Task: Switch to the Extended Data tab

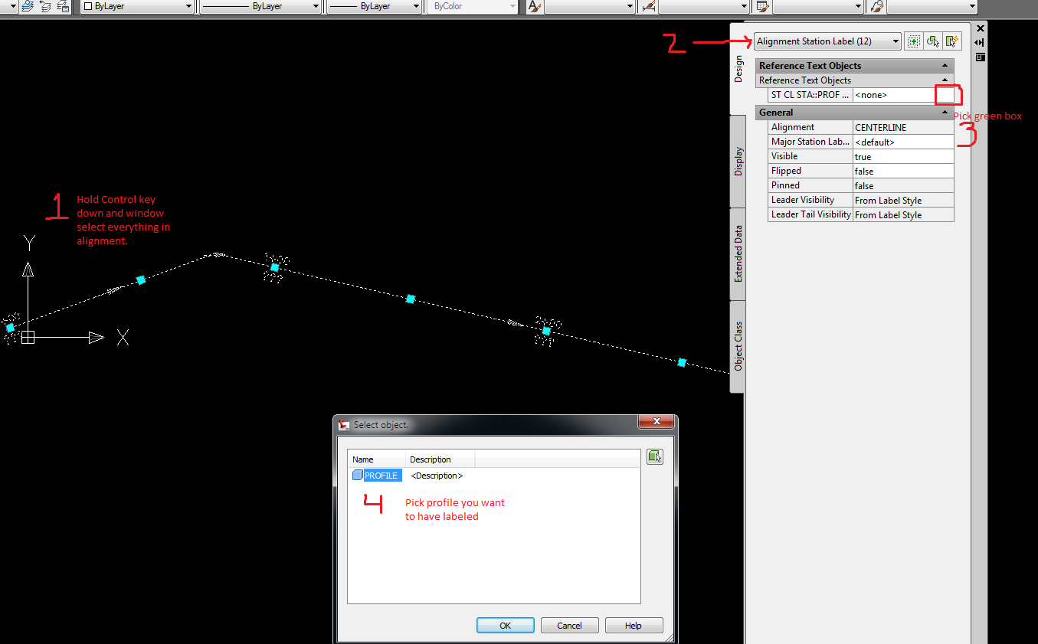Action: click(738, 254)
